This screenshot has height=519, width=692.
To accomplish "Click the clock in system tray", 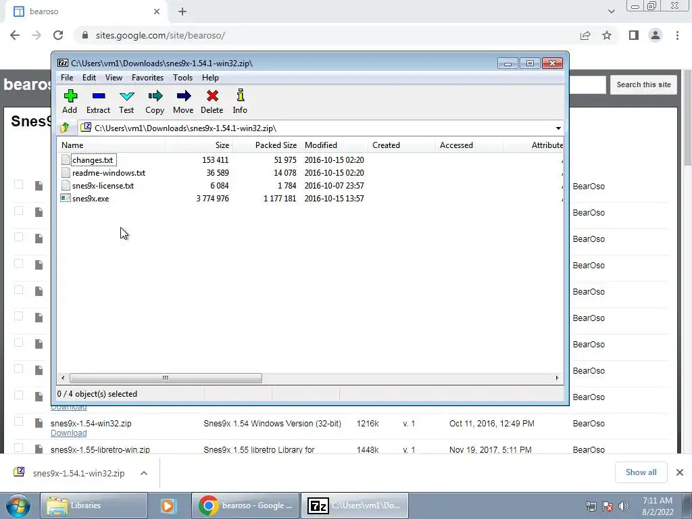I will click(658, 506).
